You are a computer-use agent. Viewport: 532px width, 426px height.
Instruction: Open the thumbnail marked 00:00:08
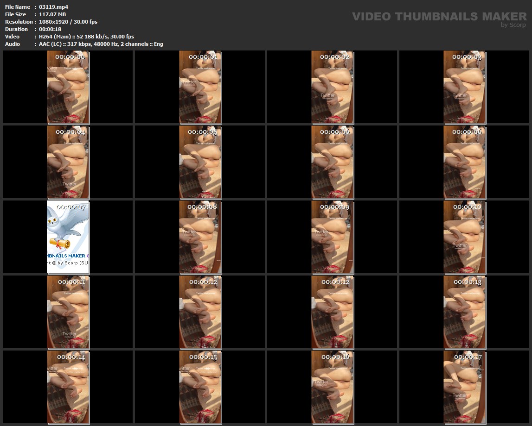(x=200, y=237)
